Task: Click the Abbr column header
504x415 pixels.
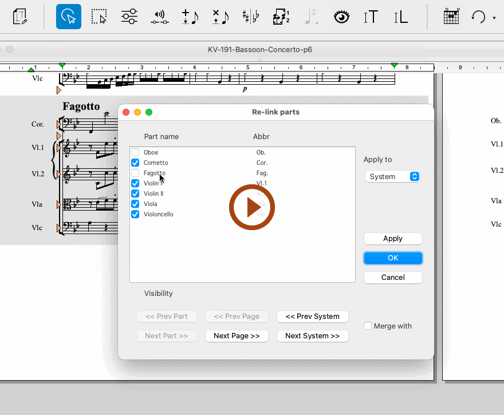Action: click(261, 136)
